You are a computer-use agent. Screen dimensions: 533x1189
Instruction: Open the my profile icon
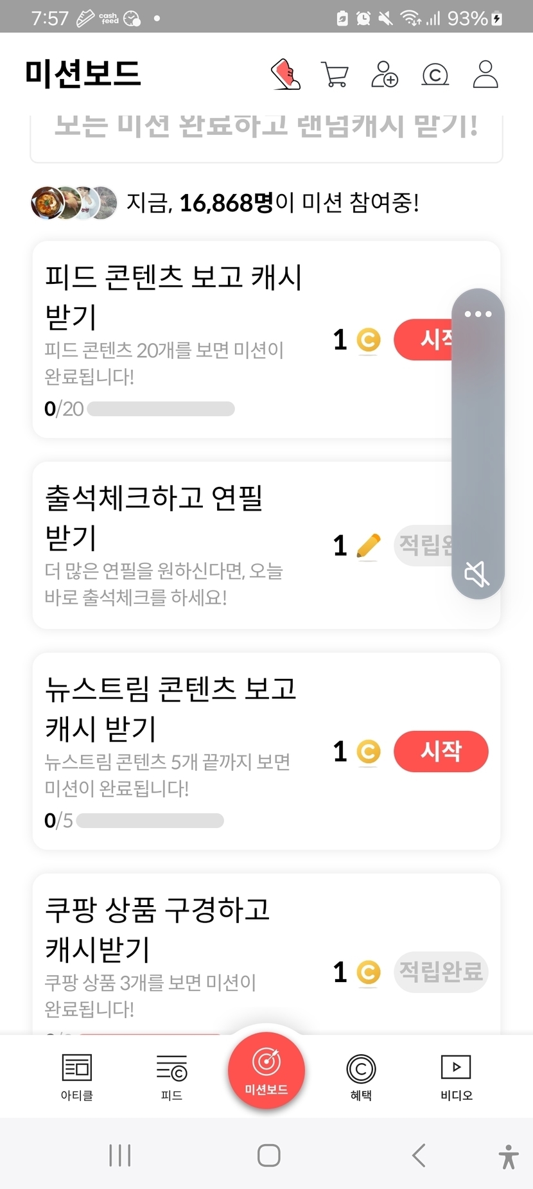tap(485, 75)
